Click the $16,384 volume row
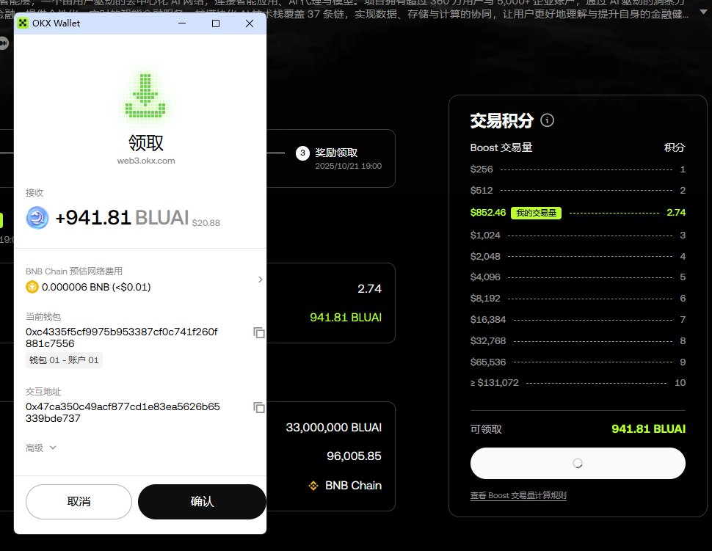The height and width of the screenshot is (551, 712). tap(578, 320)
